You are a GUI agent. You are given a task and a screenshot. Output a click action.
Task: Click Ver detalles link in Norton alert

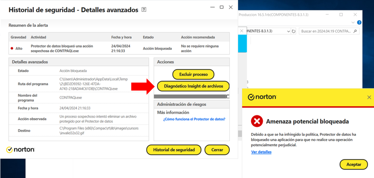[261, 152]
